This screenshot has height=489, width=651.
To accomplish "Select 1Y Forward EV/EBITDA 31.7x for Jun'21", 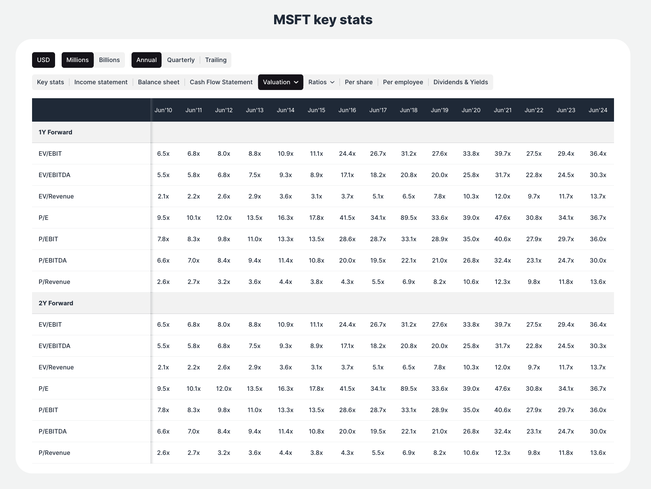I will click(503, 175).
